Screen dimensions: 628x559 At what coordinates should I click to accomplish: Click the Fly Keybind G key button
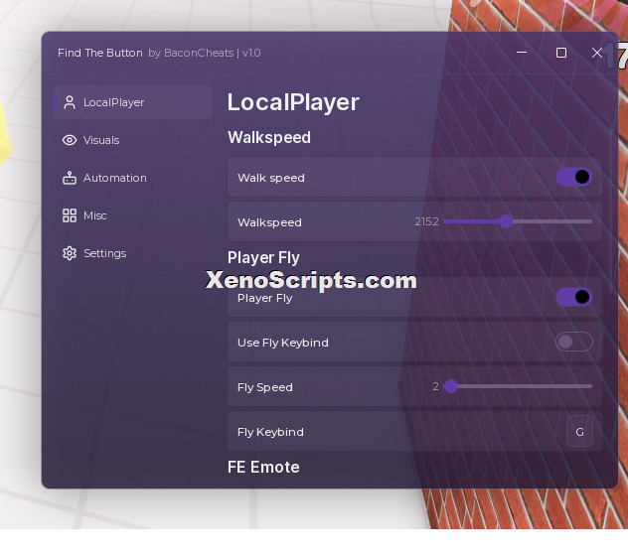point(579,432)
